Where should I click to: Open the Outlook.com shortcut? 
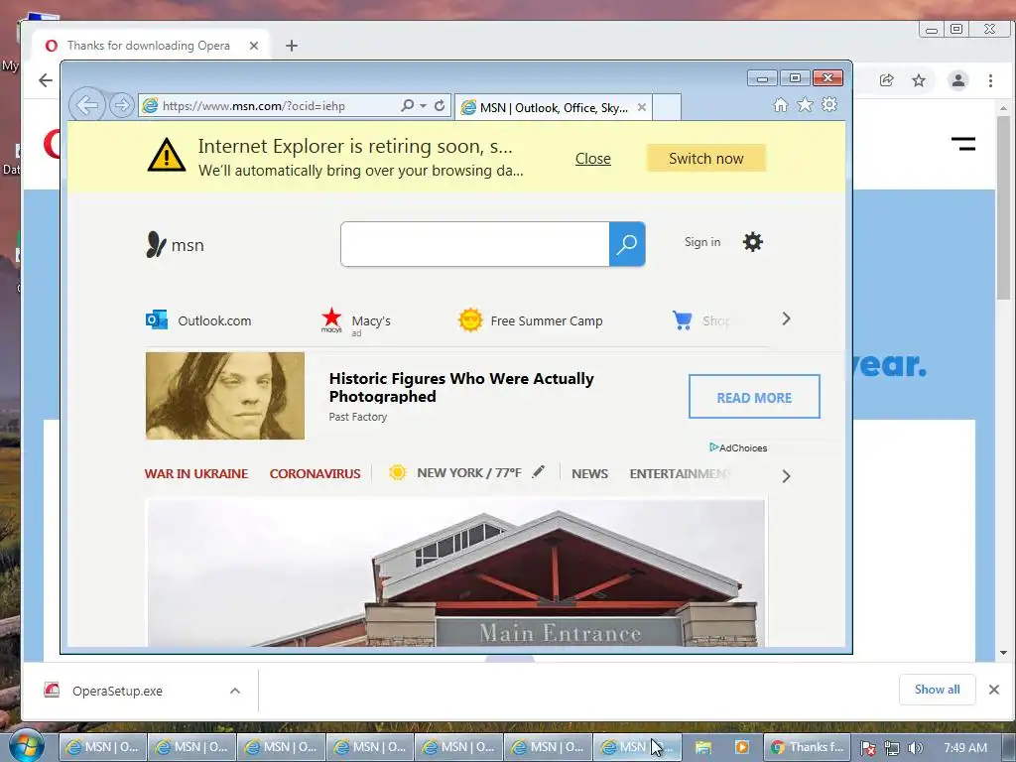(198, 320)
